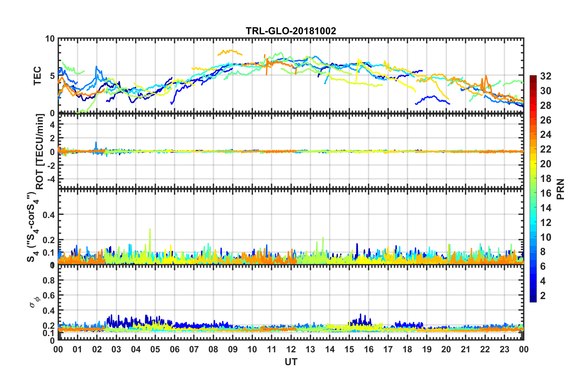Click the PRN colorbar label
This screenshot has height=378, width=582.
click(560, 189)
